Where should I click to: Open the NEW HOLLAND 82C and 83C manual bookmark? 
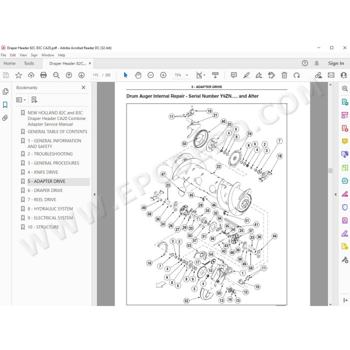[x=56, y=118]
